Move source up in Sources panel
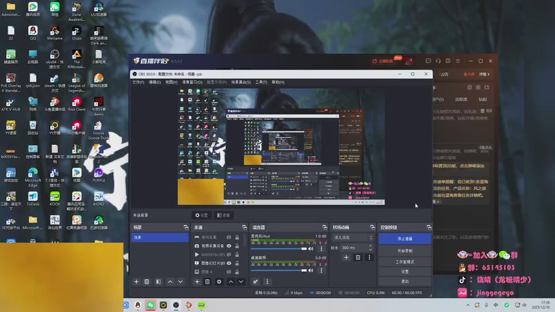Image resolution: width=555 pixels, height=312 pixels. tap(231, 281)
